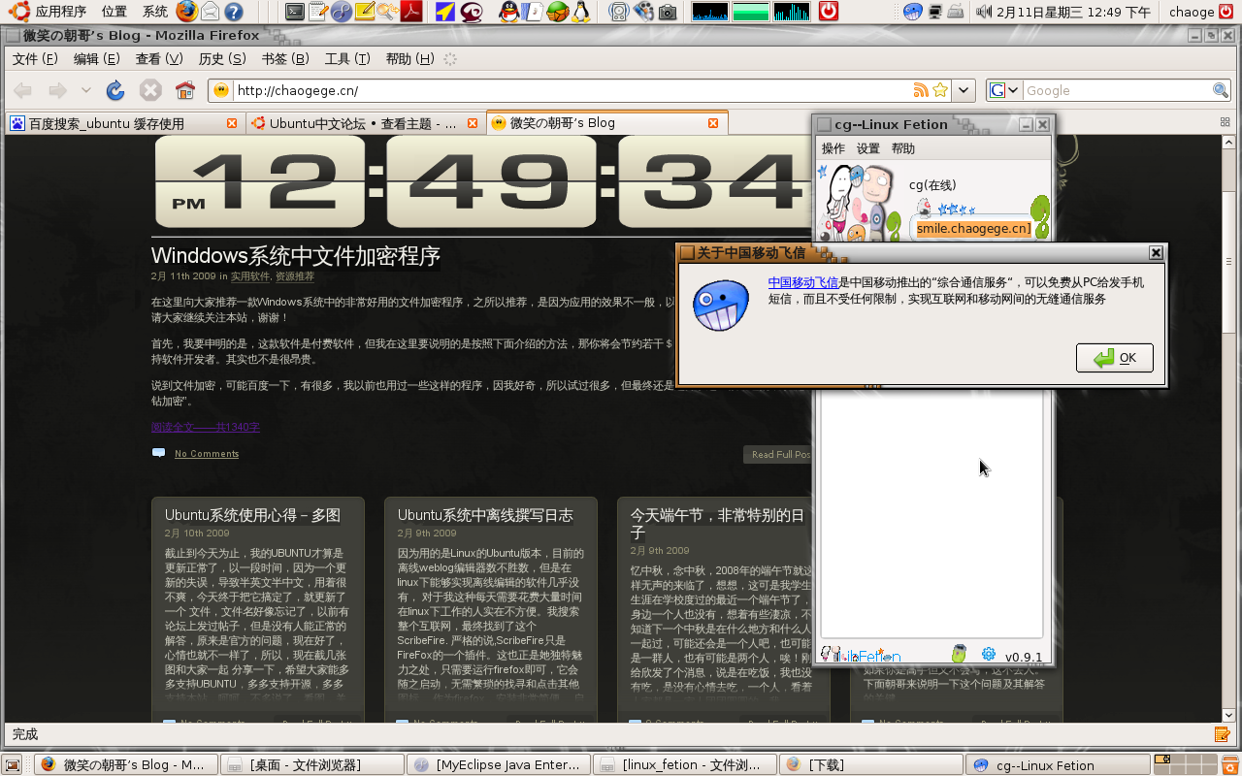Open the 历史 (S) menu in Firefox
Viewport: 1242px width, 776px height.
pos(222,59)
